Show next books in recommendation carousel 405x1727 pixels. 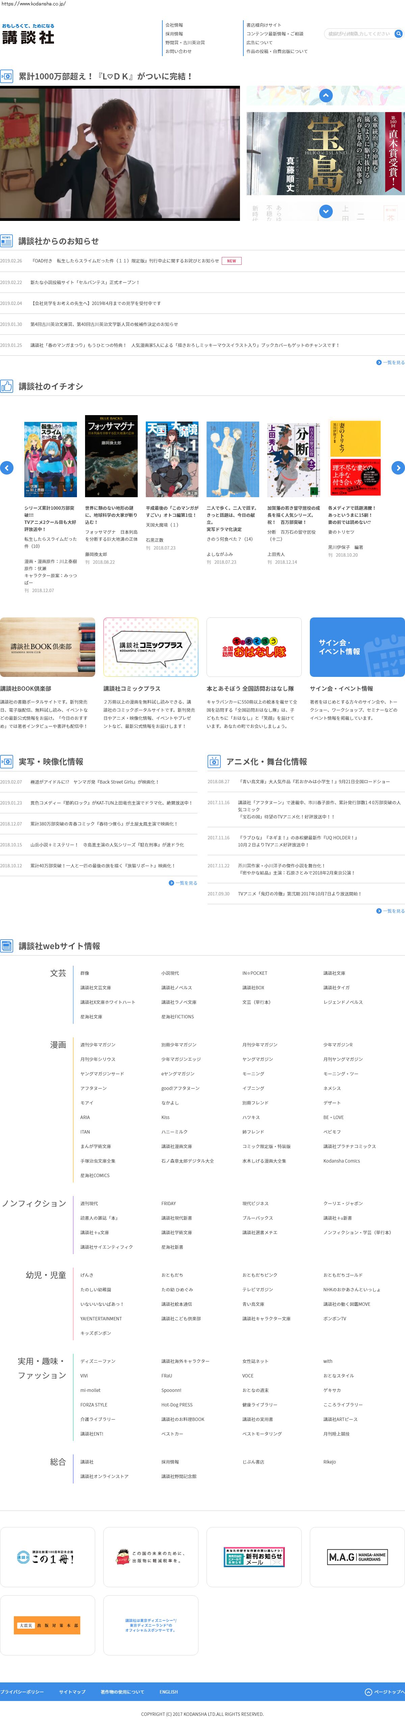398,468
